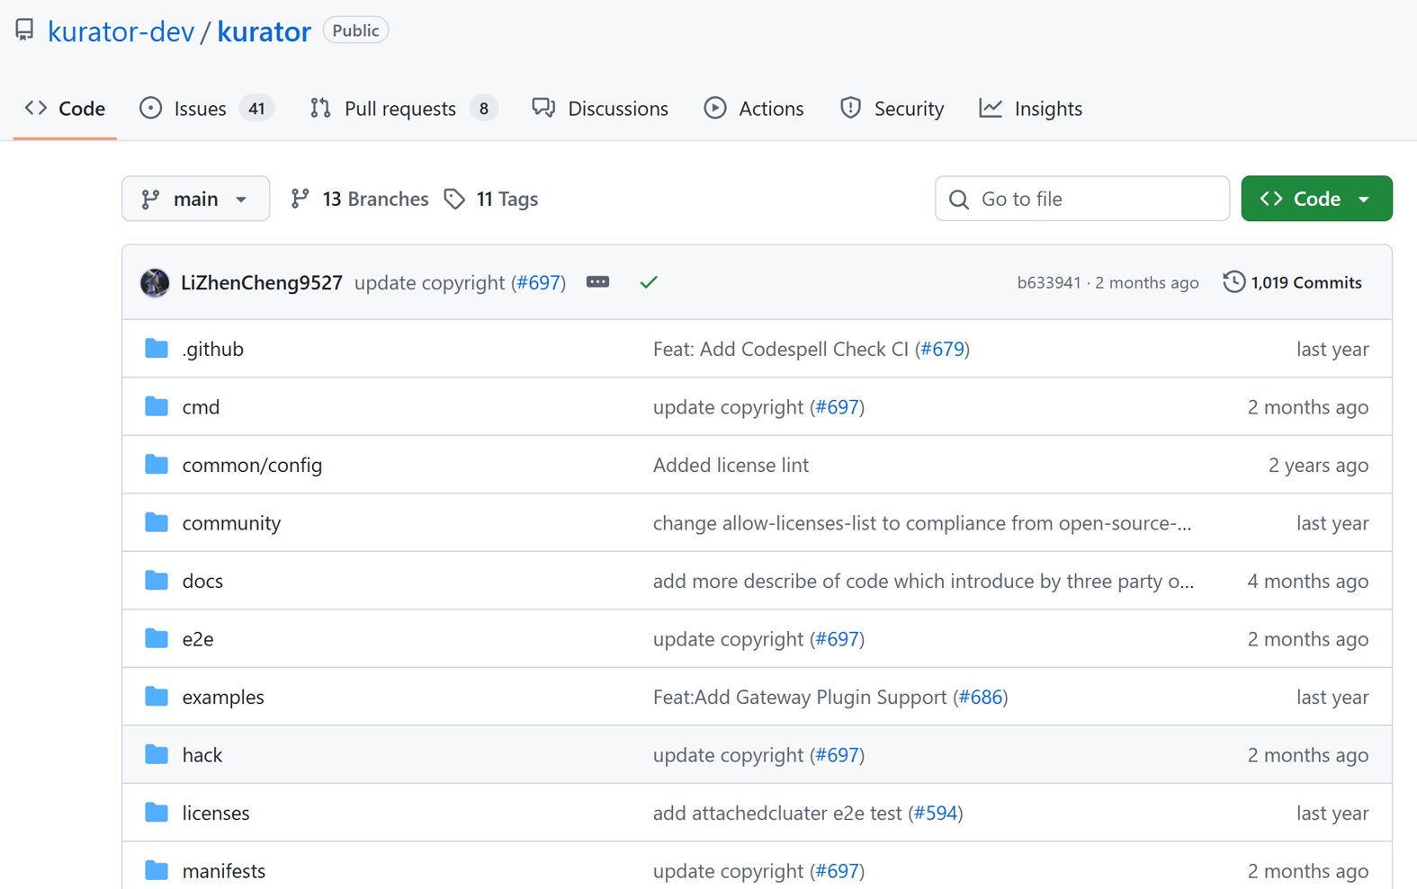Click the Public visibility label

355,31
